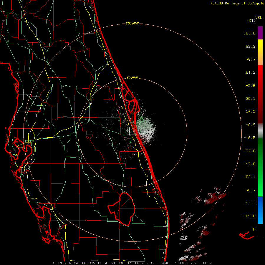Viewport: 265px width, 265px height.
Task: Click the 76.7 velocity scale value
Action: coord(251,59)
